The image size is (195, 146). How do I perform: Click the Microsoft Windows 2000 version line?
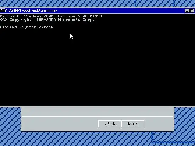click(51, 16)
